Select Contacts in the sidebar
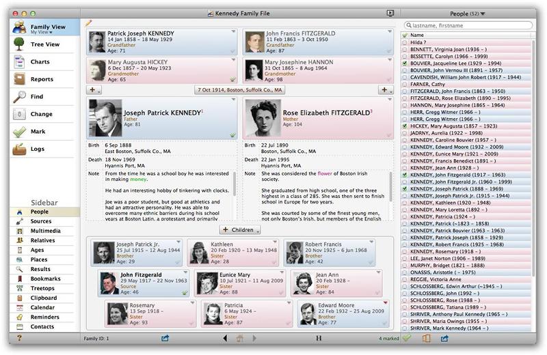The image size is (547, 355). point(42,326)
